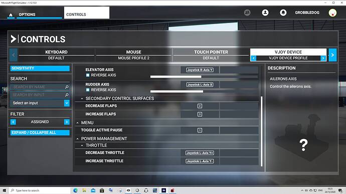346x194 pixels.
Task: Open the Windows notification center icon
Action: [340, 190]
